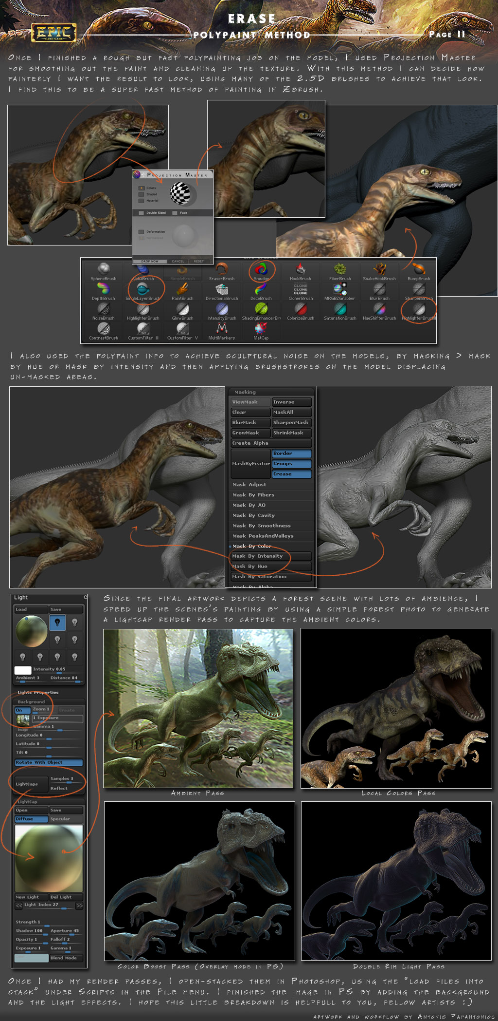Pick the SingleLayerBrush tool
Screen dimensions: 498x1021
143,291
